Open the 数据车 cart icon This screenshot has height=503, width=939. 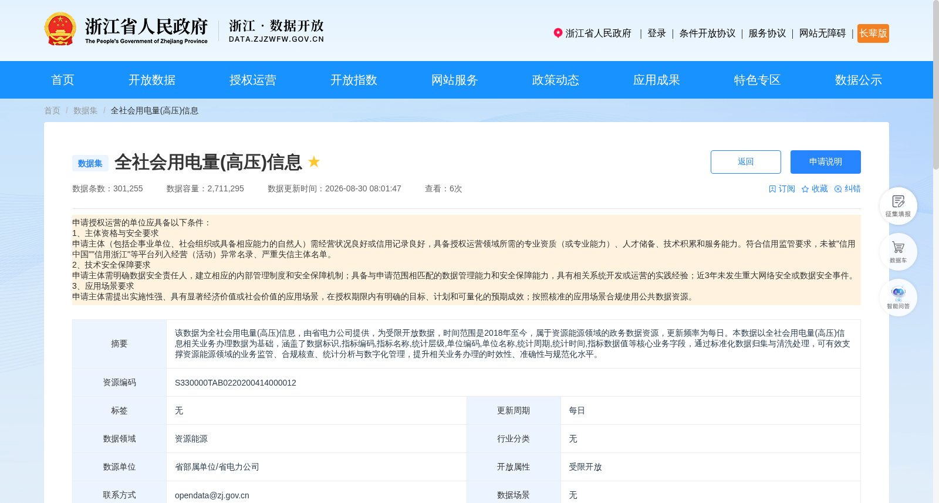click(898, 252)
